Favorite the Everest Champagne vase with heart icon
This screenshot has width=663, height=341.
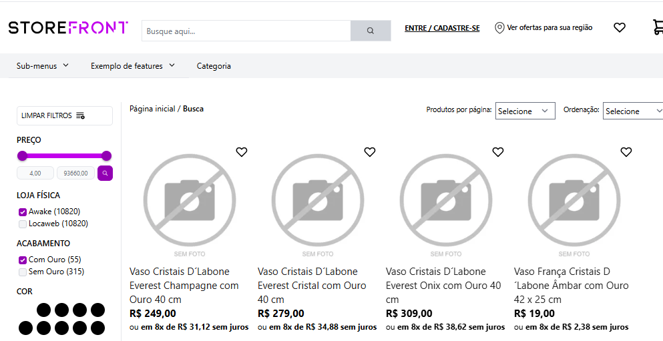click(x=242, y=151)
